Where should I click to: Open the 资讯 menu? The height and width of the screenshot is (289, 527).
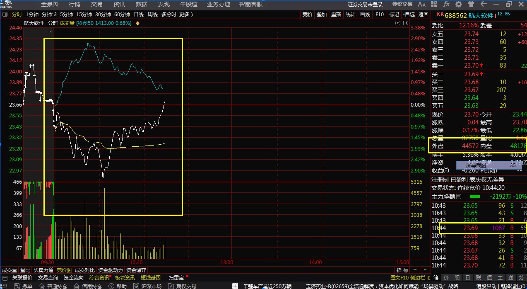click(x=119, y=4)
